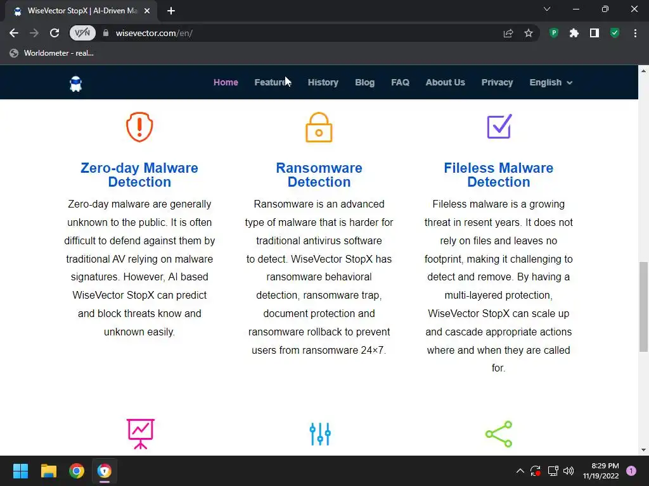Expand the English language dropdown
The height and width of the screenshot is (486, 649).
[x=551, y=82]
